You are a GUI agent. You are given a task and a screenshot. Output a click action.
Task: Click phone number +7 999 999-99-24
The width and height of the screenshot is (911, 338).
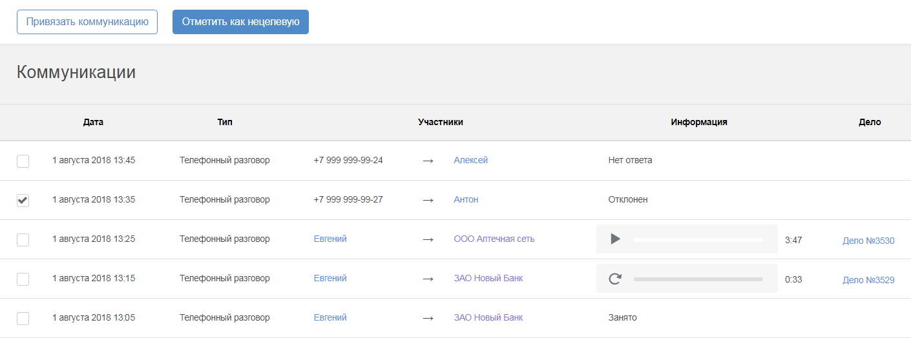[x=348, y=160]
